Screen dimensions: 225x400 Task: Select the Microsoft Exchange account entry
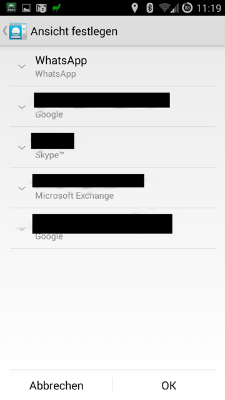click(112, 187)
